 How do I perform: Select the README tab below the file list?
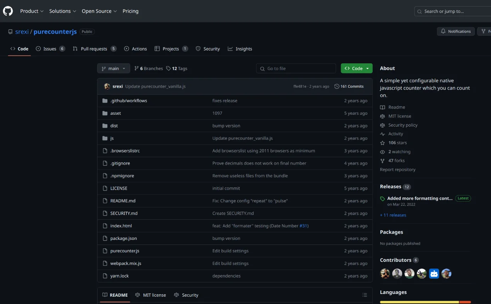(x=115, y=295)
